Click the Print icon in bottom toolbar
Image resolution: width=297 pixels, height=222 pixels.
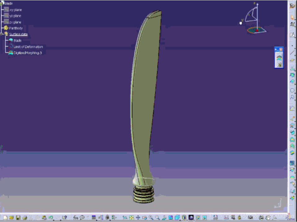tap(24, 218)
